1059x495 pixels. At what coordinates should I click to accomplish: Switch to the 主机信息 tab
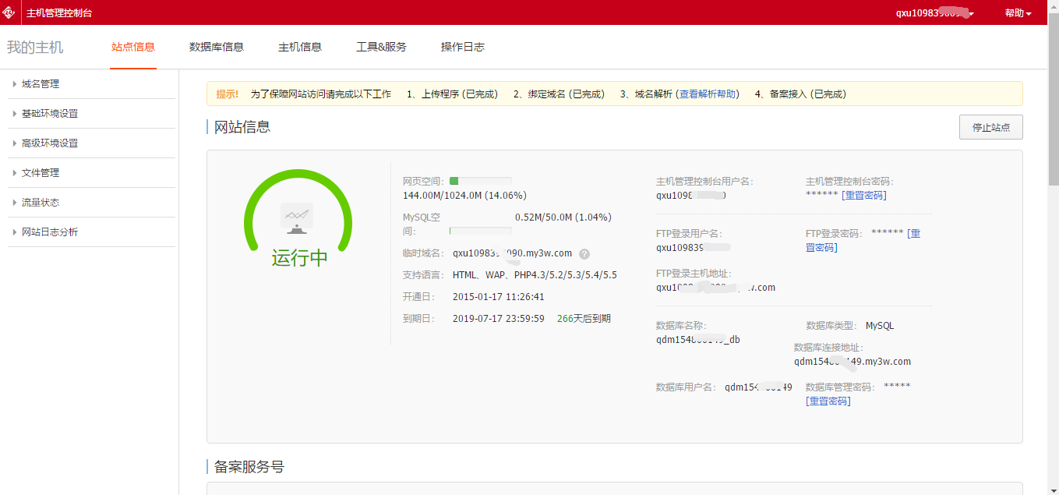300,47
